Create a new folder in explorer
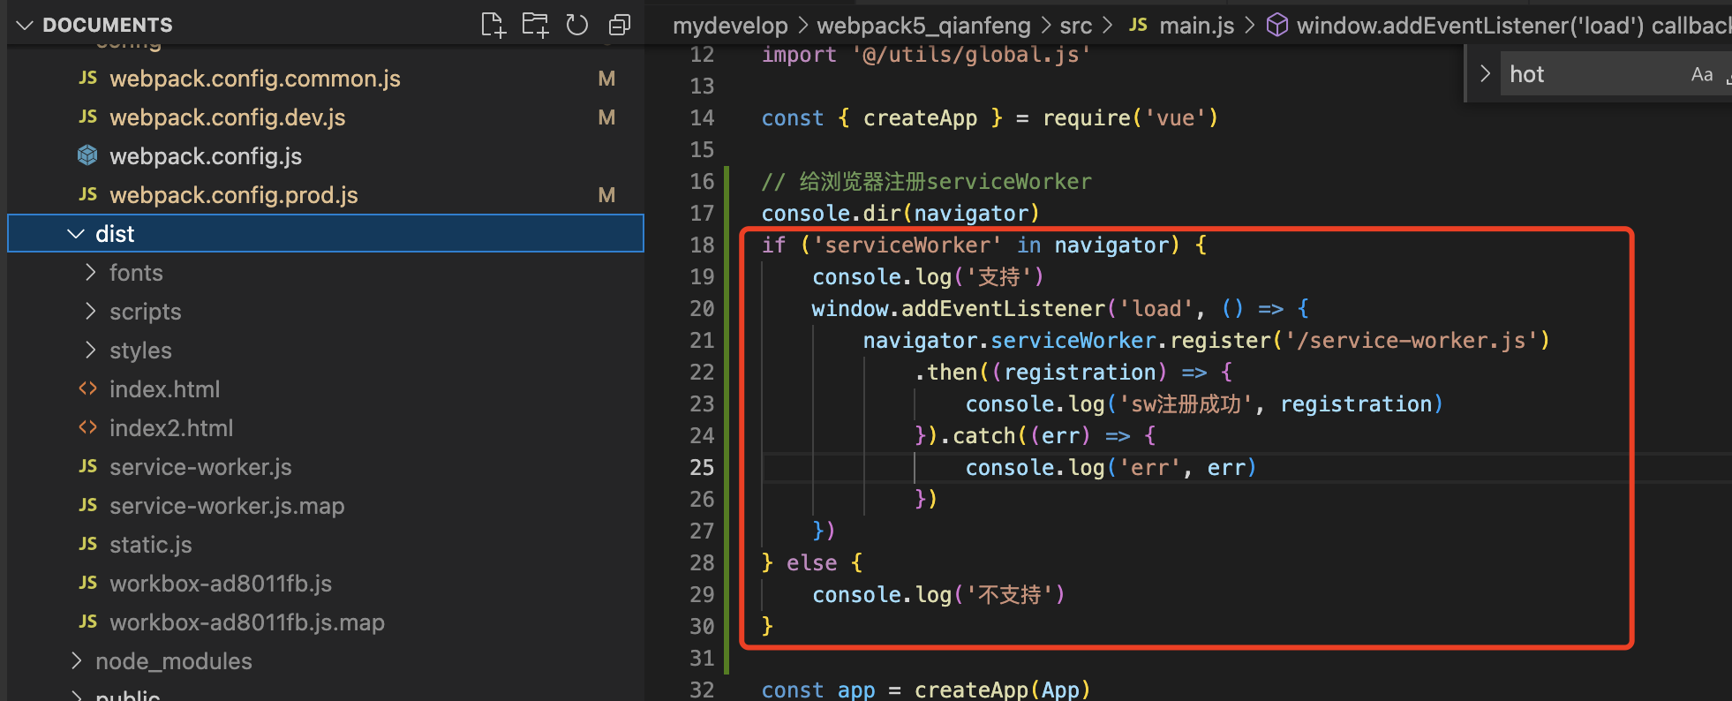This screenshot has height=701, width=1732. coord(535,25)
